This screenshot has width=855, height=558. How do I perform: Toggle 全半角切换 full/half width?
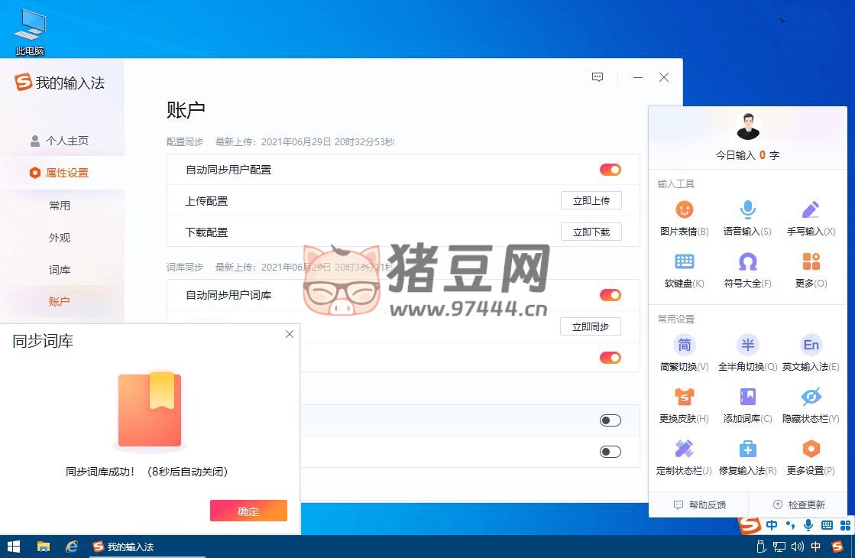pyautogui.click(x=747, y=353)
